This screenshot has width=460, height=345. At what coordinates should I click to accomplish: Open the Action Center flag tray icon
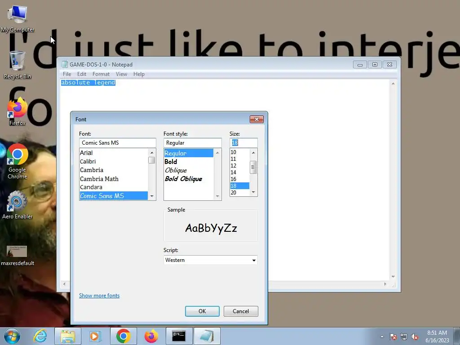[393, 336]
